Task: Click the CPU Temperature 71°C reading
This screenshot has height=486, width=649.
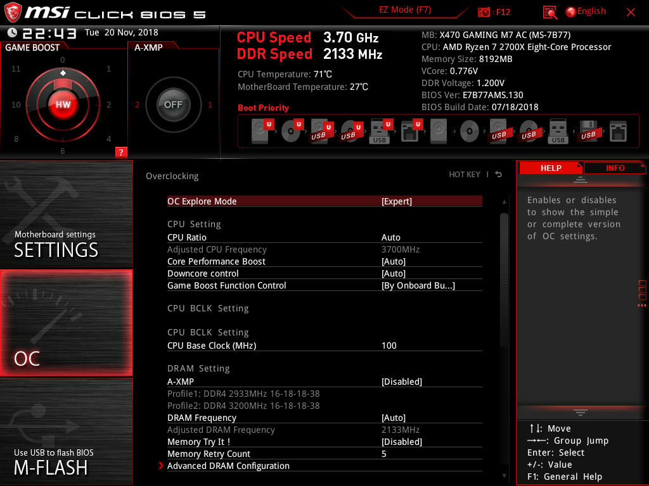Action: [x=285, y=75]
